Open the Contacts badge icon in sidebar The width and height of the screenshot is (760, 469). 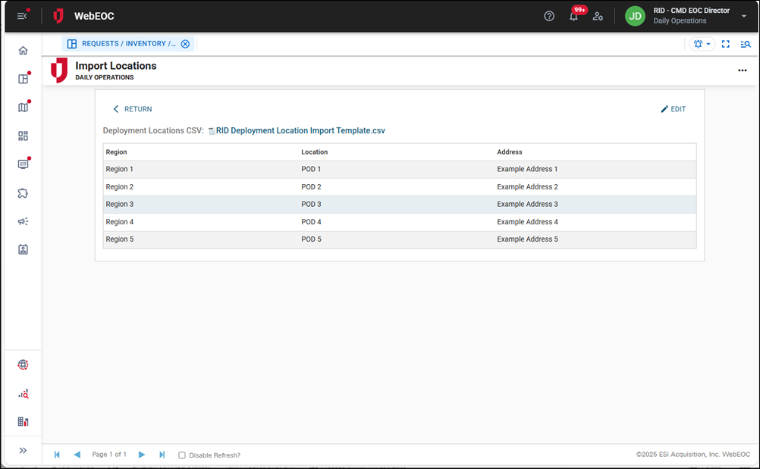[23, 250]
